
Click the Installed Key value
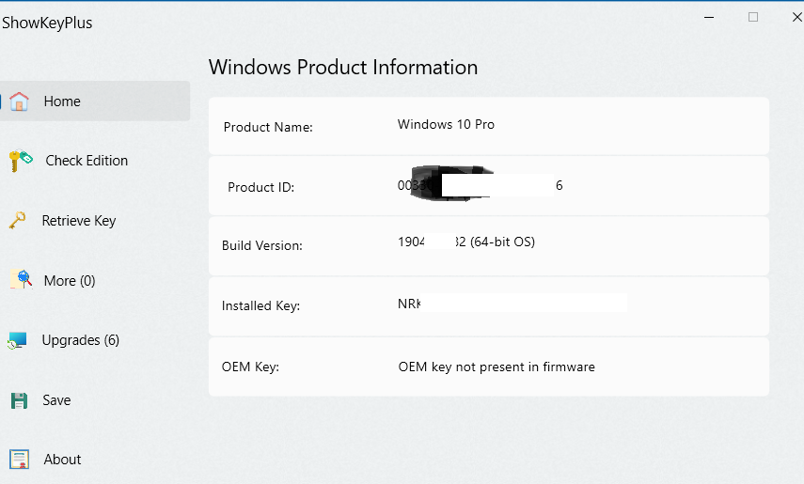click(512, 303)
